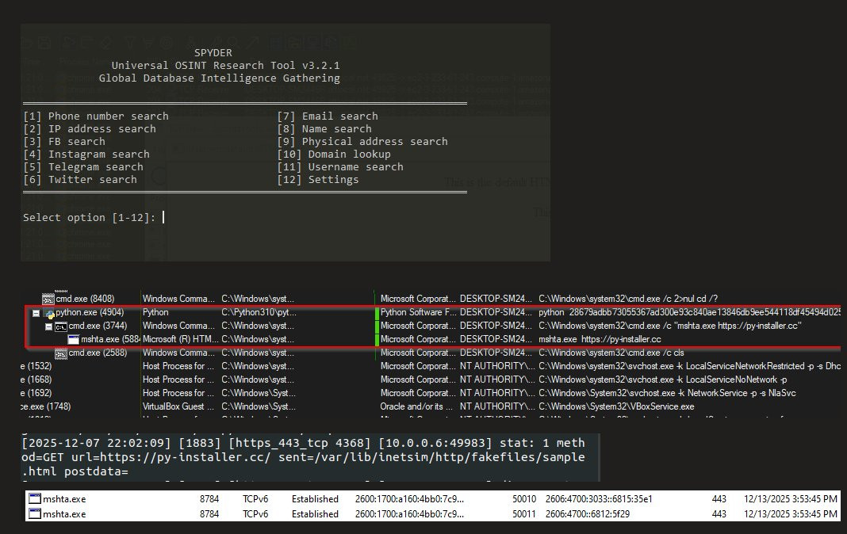Click the cmd.exe (3744) console icon
Viewport: 847px width, 534px height.
(x=61, y=327)
